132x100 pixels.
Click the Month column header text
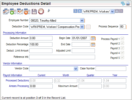coord(66,75)
